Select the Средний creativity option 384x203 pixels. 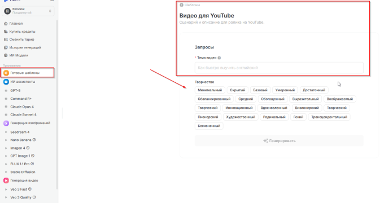pos(246,99)
